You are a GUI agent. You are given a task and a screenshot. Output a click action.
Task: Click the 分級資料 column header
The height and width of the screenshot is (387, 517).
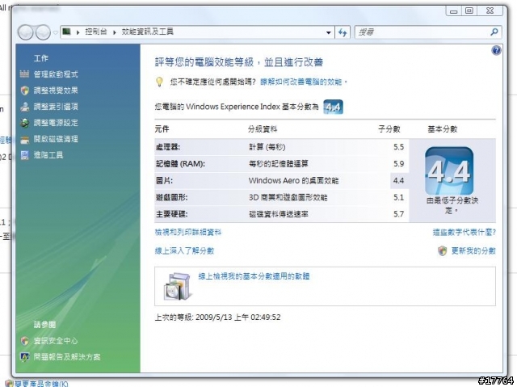(x=263, y=129)
